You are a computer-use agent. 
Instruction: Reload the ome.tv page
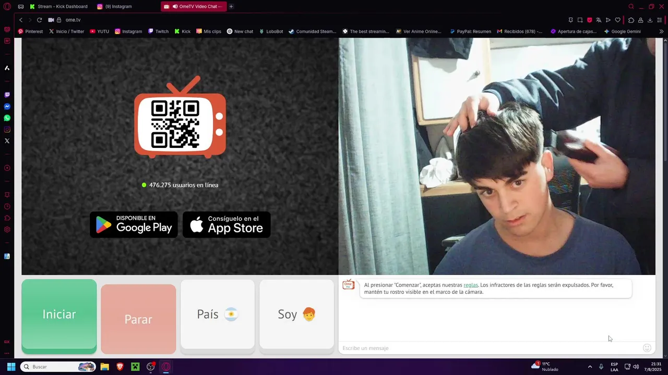[x=39, y=20]
